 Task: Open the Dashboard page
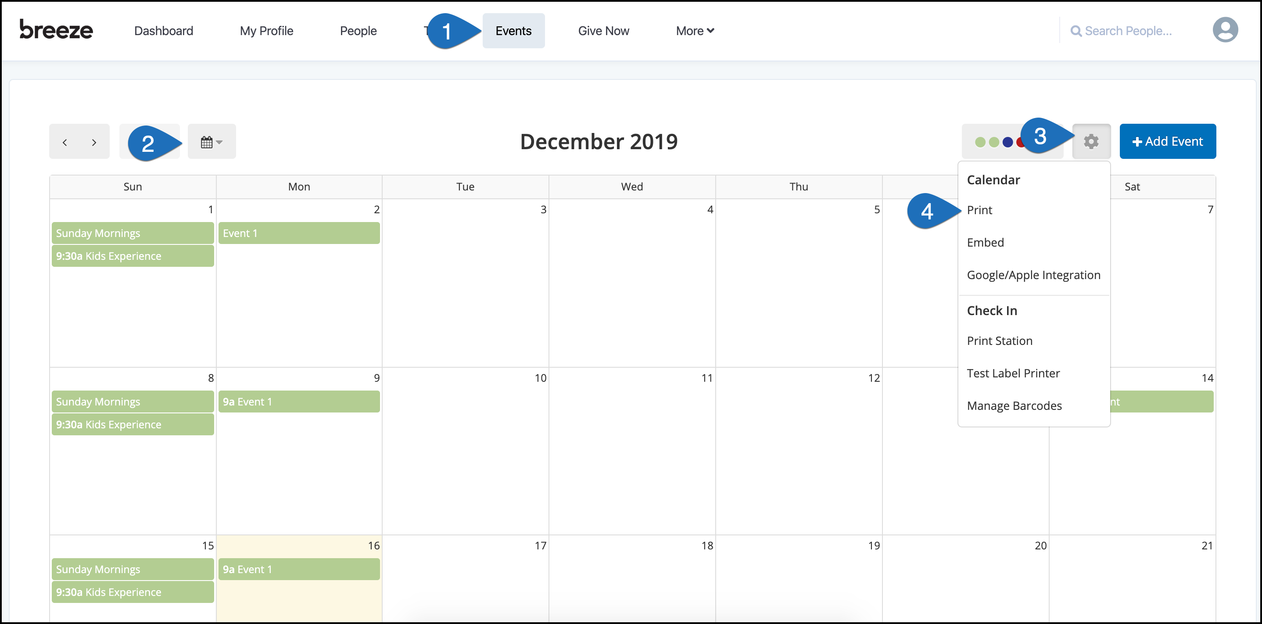[164, 31]
